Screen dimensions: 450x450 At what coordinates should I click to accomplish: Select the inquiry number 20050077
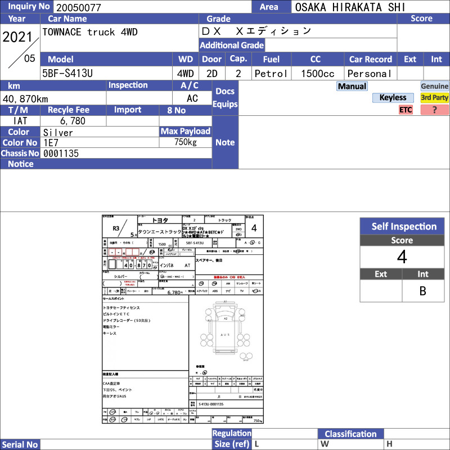[79, 7]
